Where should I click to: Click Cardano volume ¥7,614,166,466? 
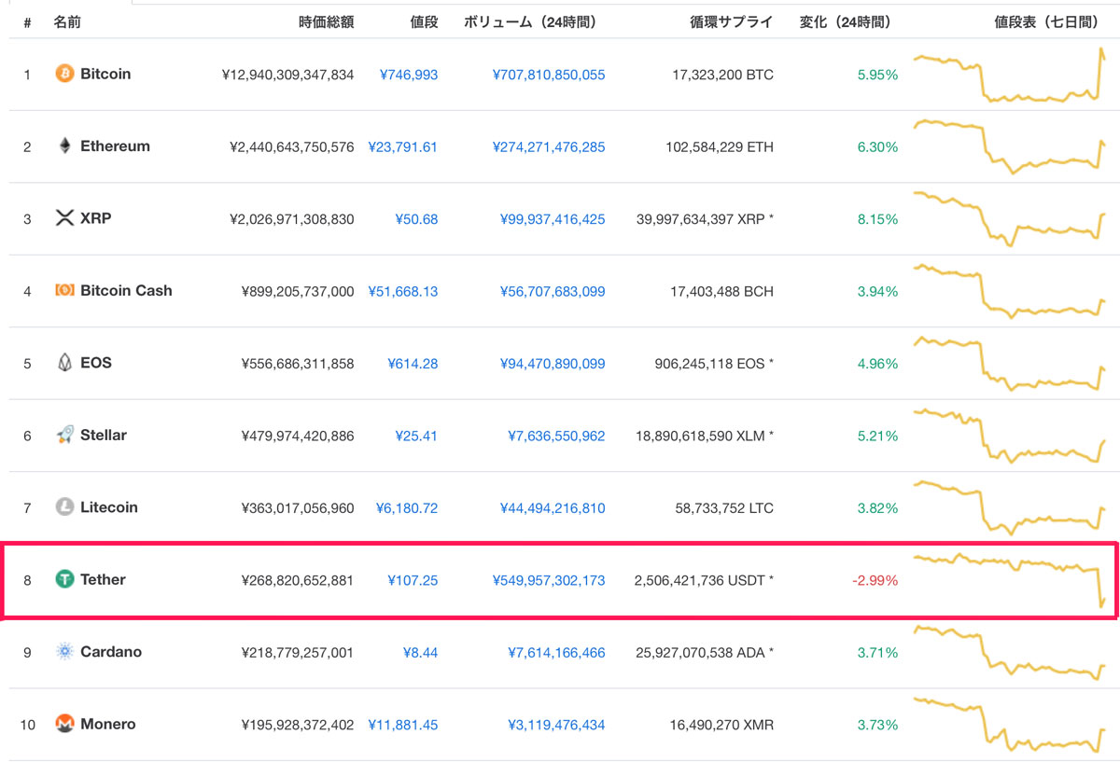556,653
